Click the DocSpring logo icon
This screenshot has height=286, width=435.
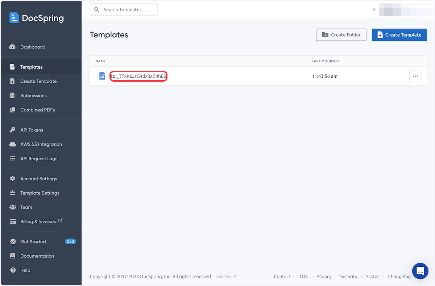14,18
